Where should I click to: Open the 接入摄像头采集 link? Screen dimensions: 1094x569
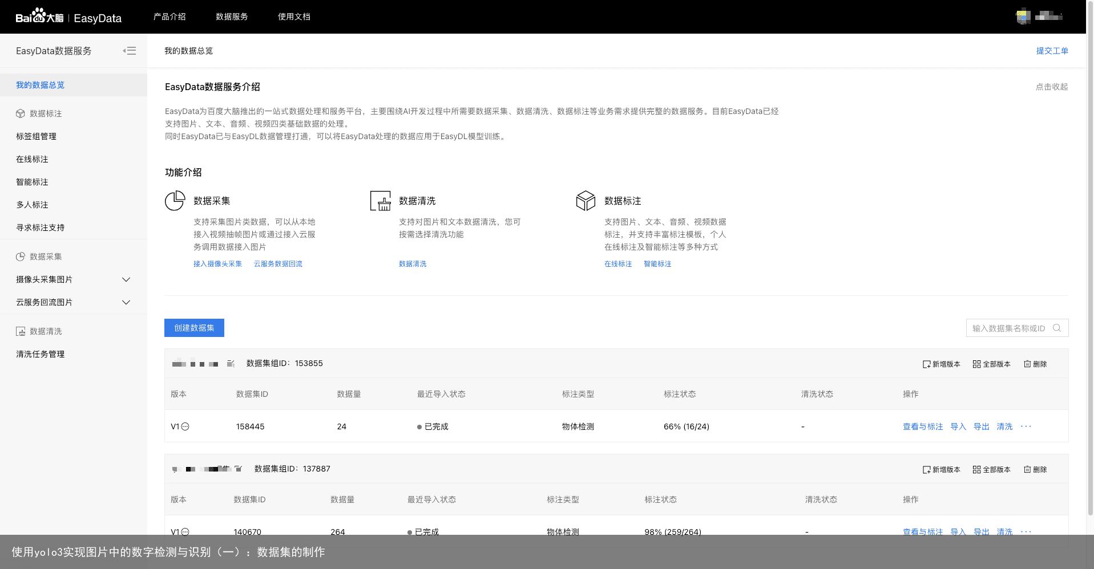217,263
